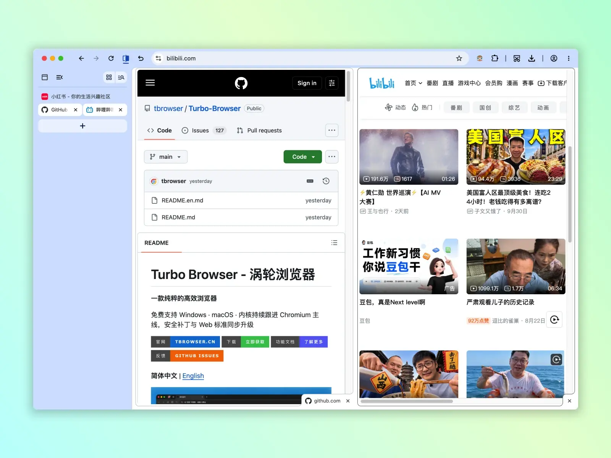
Task: Open the 热门 section on bilibili
Action: pyautogui.click(x=422, y=108)
